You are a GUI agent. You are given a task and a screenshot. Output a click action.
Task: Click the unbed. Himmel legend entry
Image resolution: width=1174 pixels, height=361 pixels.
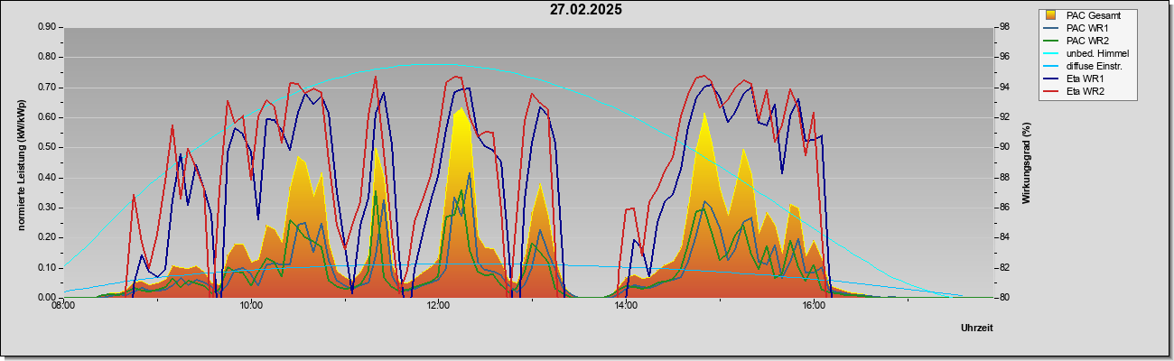coord(1086,53)
